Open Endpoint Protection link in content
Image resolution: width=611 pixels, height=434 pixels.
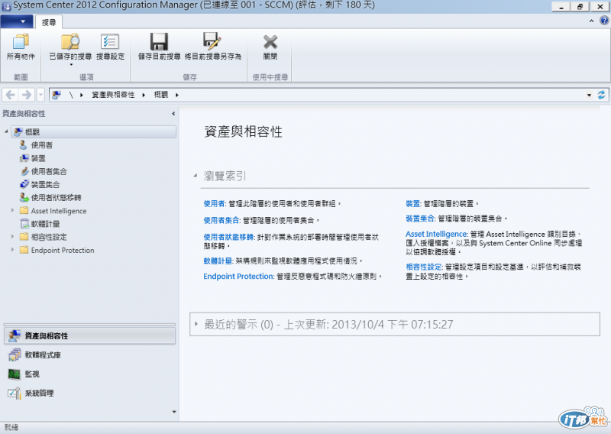(x=238, y=277)
